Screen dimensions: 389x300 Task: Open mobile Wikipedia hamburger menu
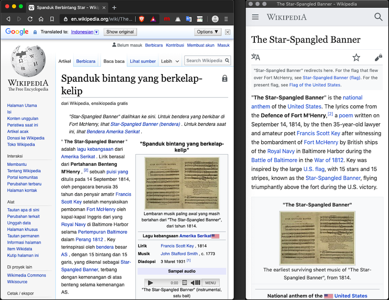point(255,17)
